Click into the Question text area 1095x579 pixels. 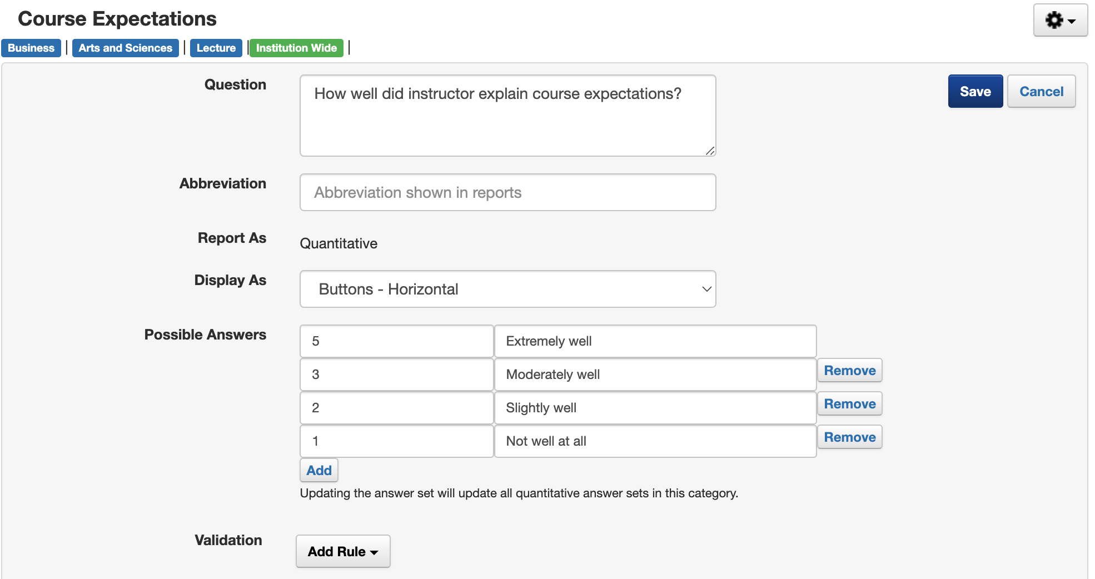pyautogui.click(x=507, y=116)
